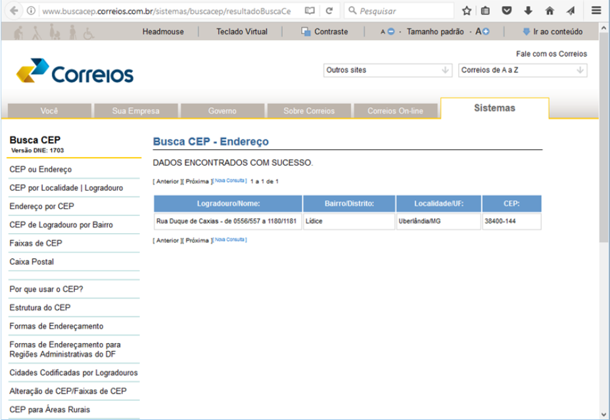Viewport: 610px width, 420px height.
Task: Click the magnifier icon in search box
Action: pyautogui.click(x=352, y=11)
